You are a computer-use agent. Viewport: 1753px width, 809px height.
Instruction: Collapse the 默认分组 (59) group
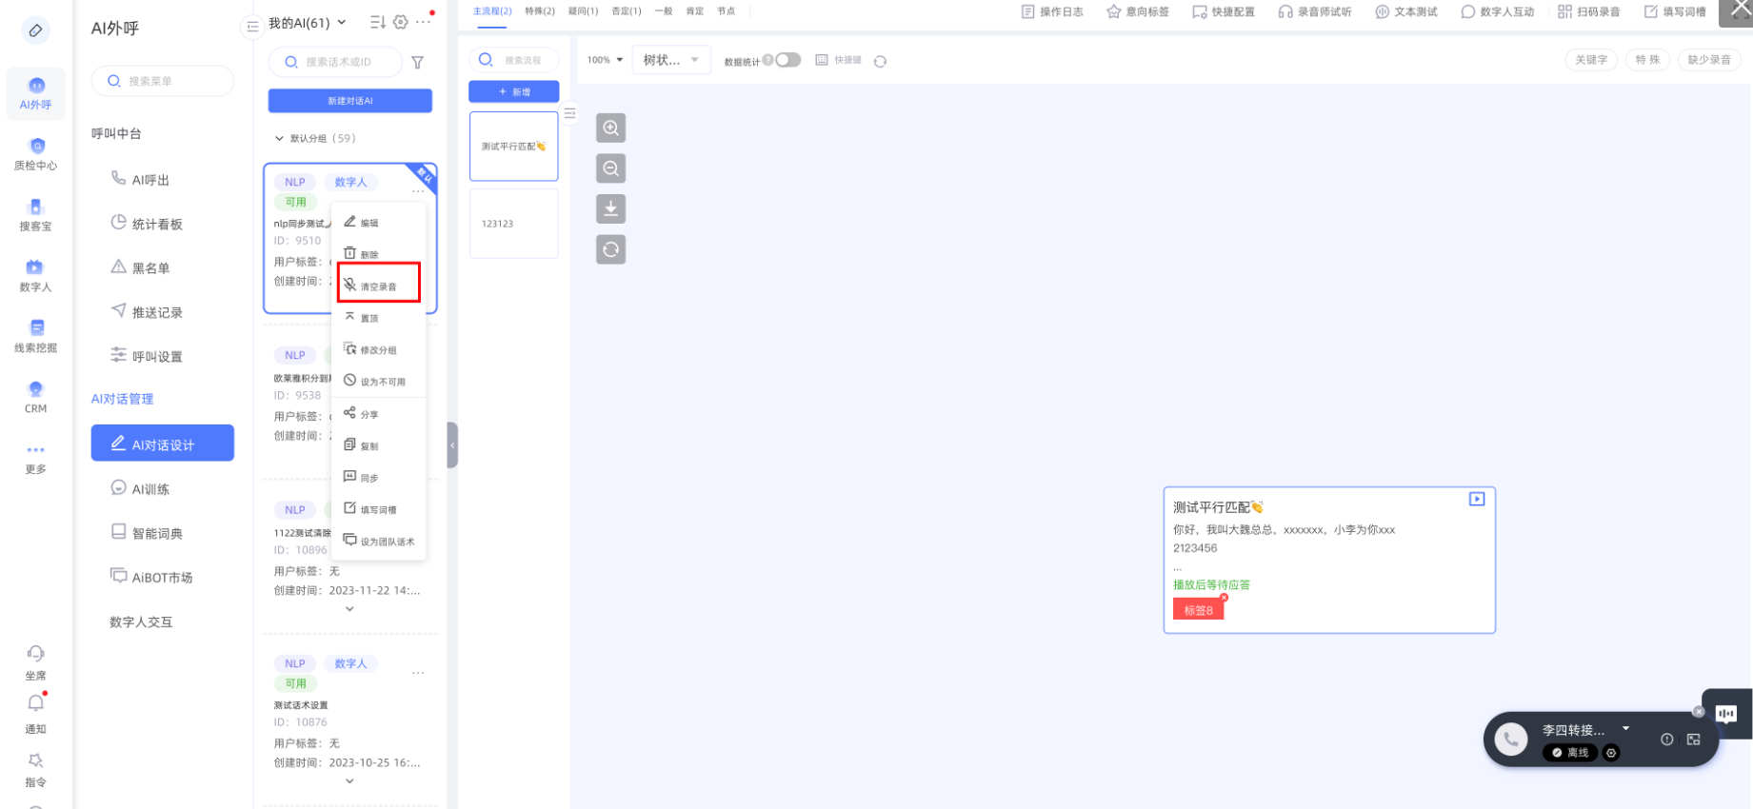coord(279,139)
